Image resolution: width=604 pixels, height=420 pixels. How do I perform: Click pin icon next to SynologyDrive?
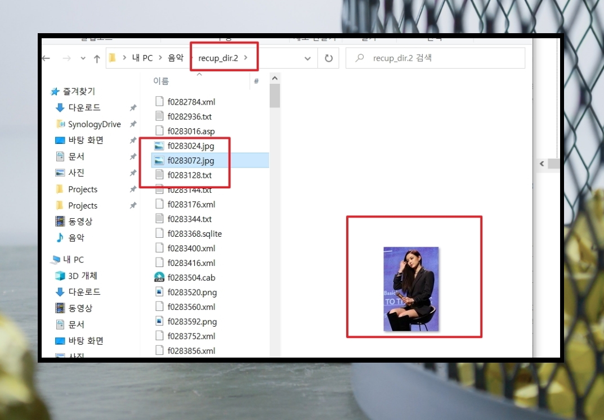pos(133,124)
